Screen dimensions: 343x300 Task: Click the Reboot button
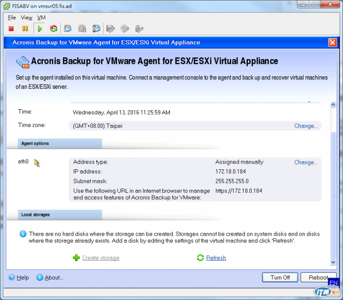[318, 277]
